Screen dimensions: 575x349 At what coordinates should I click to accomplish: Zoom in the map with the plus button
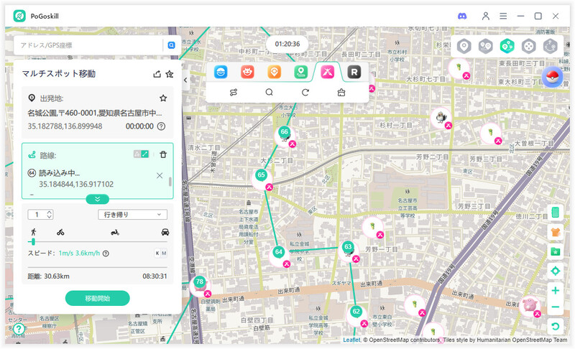[x=555, y=291]
